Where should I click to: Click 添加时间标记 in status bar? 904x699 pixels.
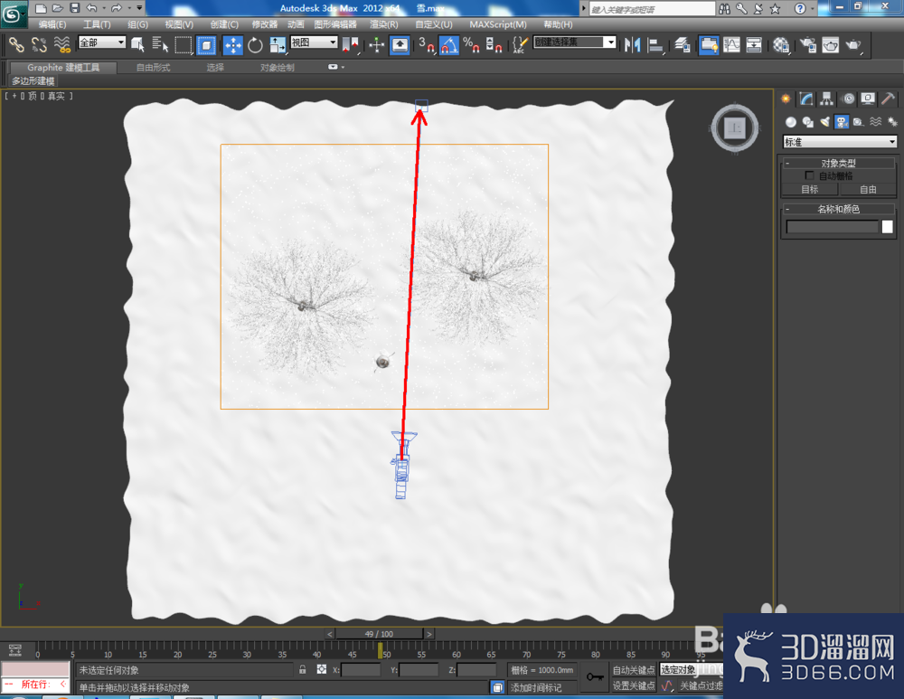pyautogui.click(x=536, y=687)
